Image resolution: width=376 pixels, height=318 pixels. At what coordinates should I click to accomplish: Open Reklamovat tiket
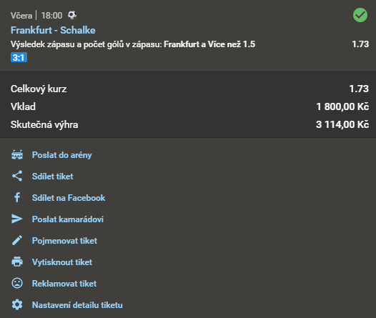[x=64, y=284]
